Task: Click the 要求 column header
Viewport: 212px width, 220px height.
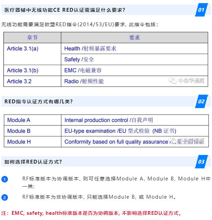Action: (x=135, y=37)
